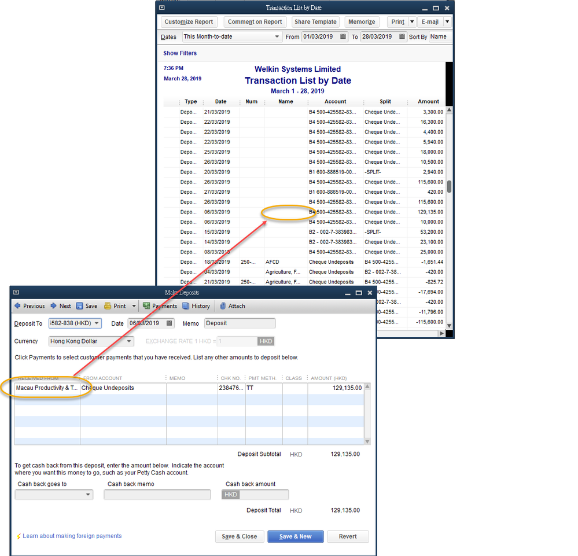Show Filters for the report
This screenshot has width=578, height=556.
point(180,53)
